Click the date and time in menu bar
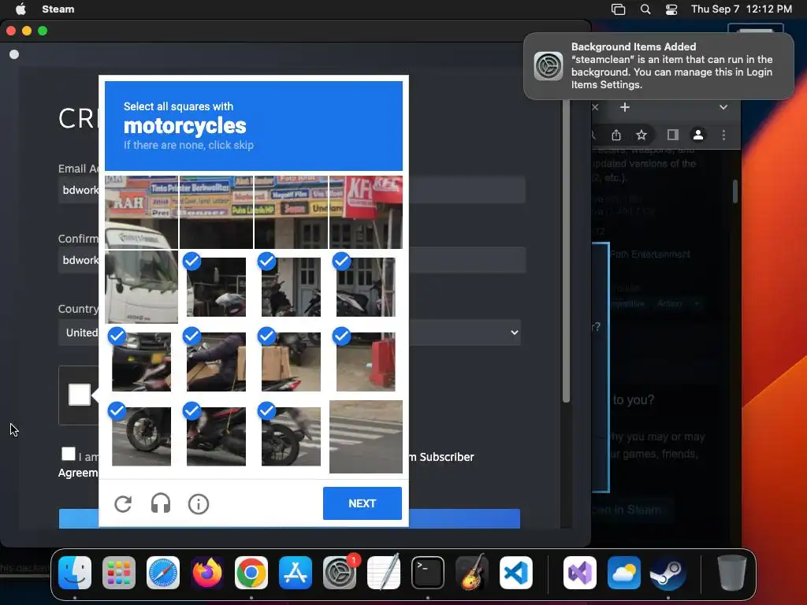 tap(741, 9)
